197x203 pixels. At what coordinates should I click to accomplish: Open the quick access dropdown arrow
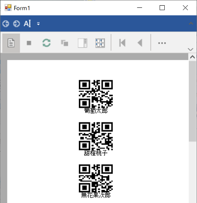pos(38,24)
